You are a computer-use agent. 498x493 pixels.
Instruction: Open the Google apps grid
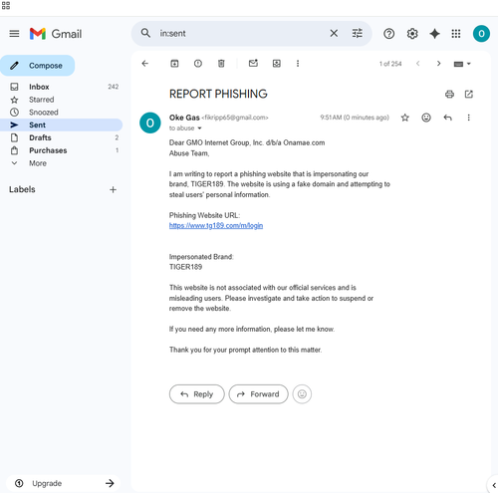pyautogui.click(x=456, y=34)
